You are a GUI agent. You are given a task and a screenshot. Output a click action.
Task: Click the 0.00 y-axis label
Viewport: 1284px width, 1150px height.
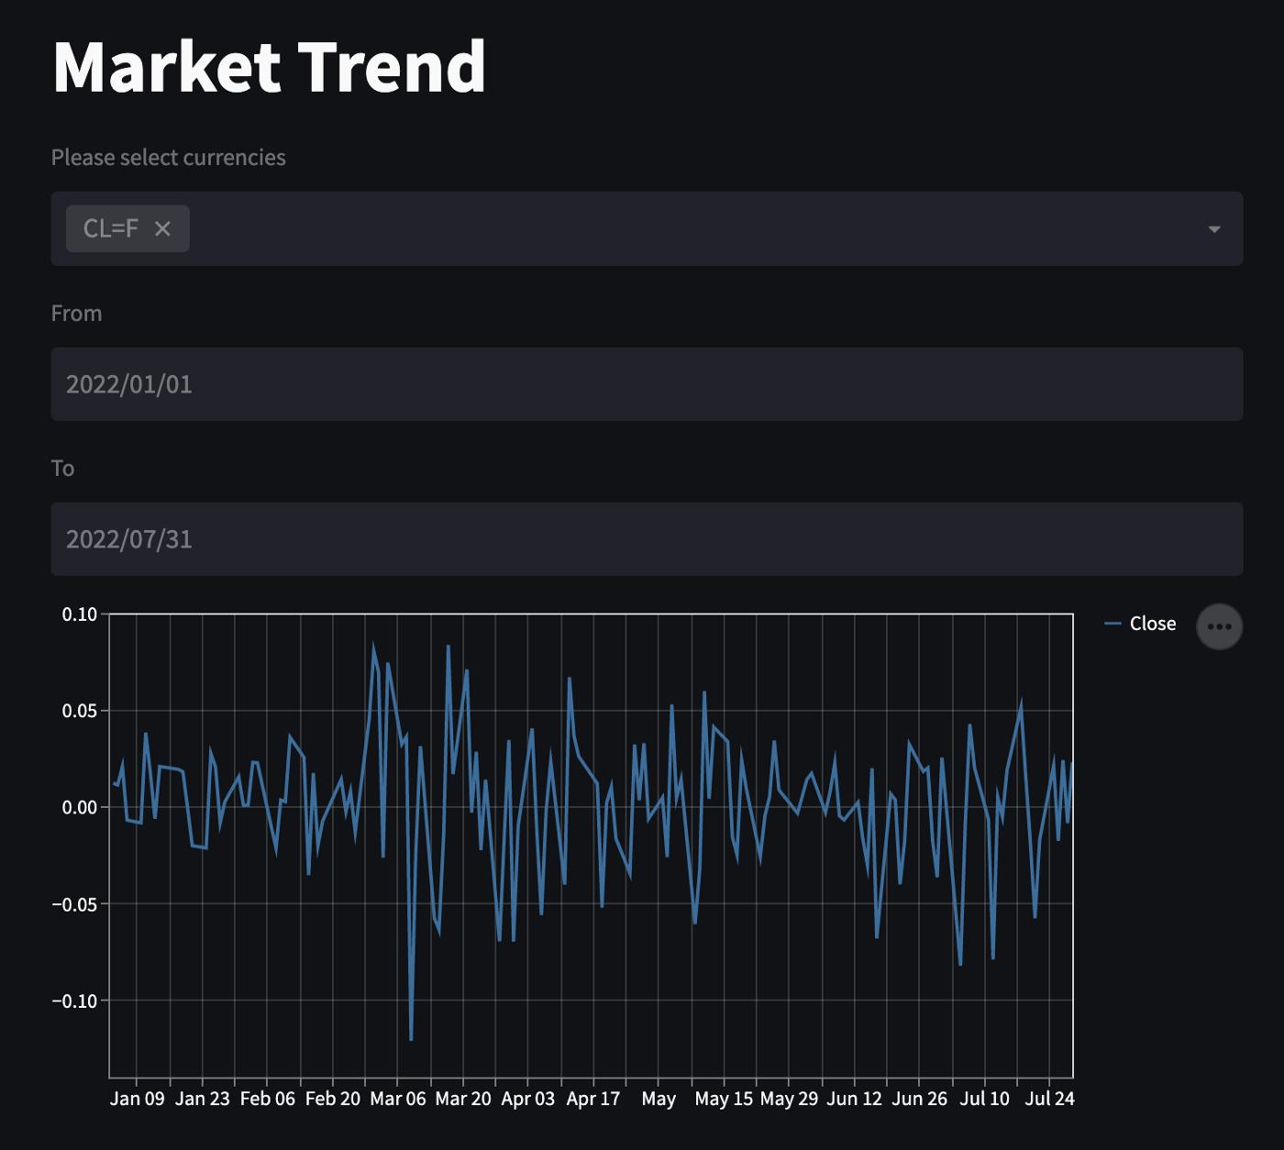click(80, 808)
